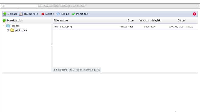This screenshot has width=200, height=112.
Task: Sort files by Date column
Action: pos(181,20)
